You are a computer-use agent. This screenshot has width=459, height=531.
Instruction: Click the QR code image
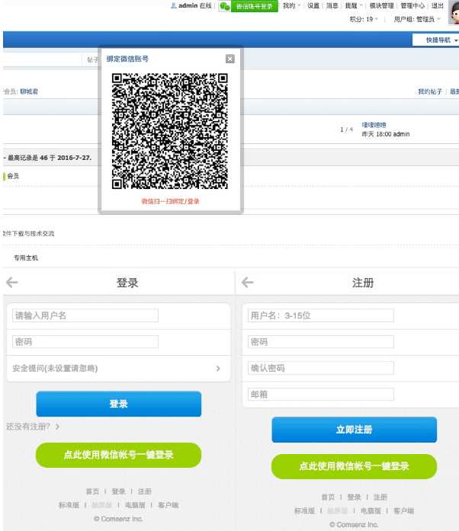(170, 131)
